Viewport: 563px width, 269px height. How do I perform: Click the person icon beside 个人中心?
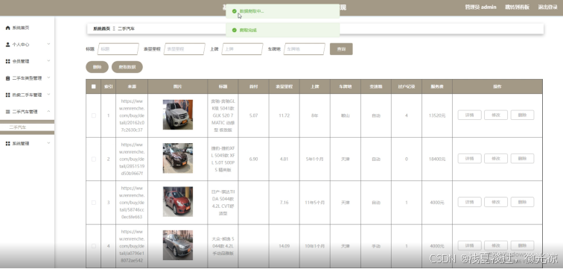(x=7, y=45)
